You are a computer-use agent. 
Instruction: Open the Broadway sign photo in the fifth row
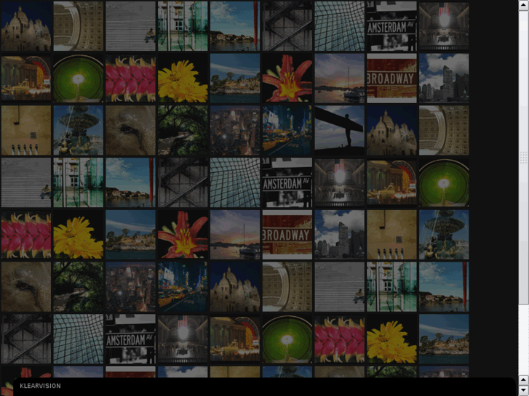pos(287,235)
